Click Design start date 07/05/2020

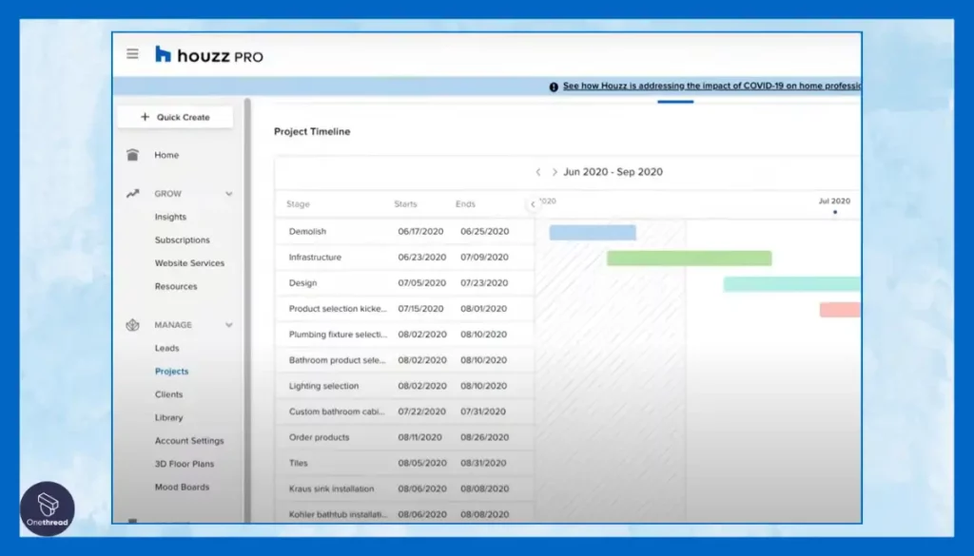click(x=421, y=283)
